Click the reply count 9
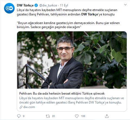Viewport: 130px width, 120px height. click(24, 116)
